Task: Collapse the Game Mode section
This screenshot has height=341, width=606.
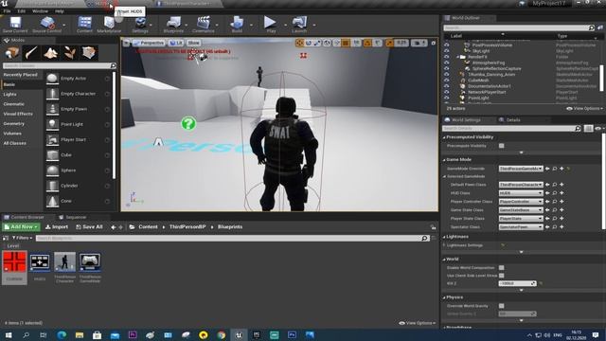Action: [x=444, y=160]
